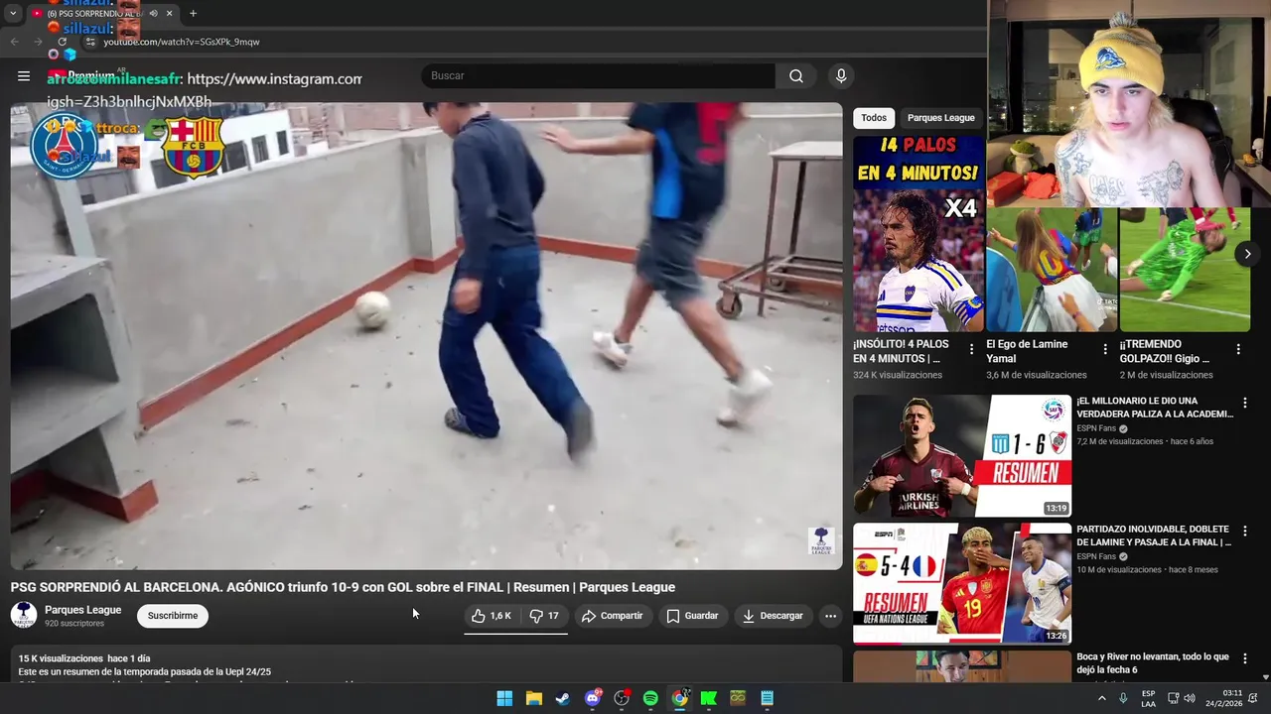Click the video player area
This screenshot has height=714, width=1271.
click(x=426, y=335)
